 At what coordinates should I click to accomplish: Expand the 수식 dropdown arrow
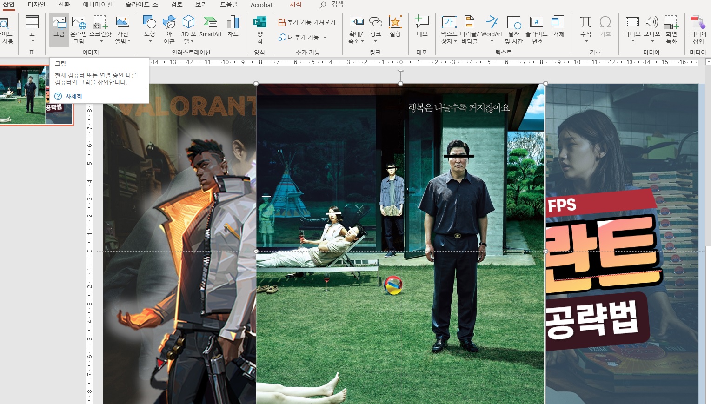click(586, 41)
